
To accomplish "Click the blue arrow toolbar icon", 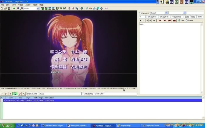I will [x=94, y=8].
